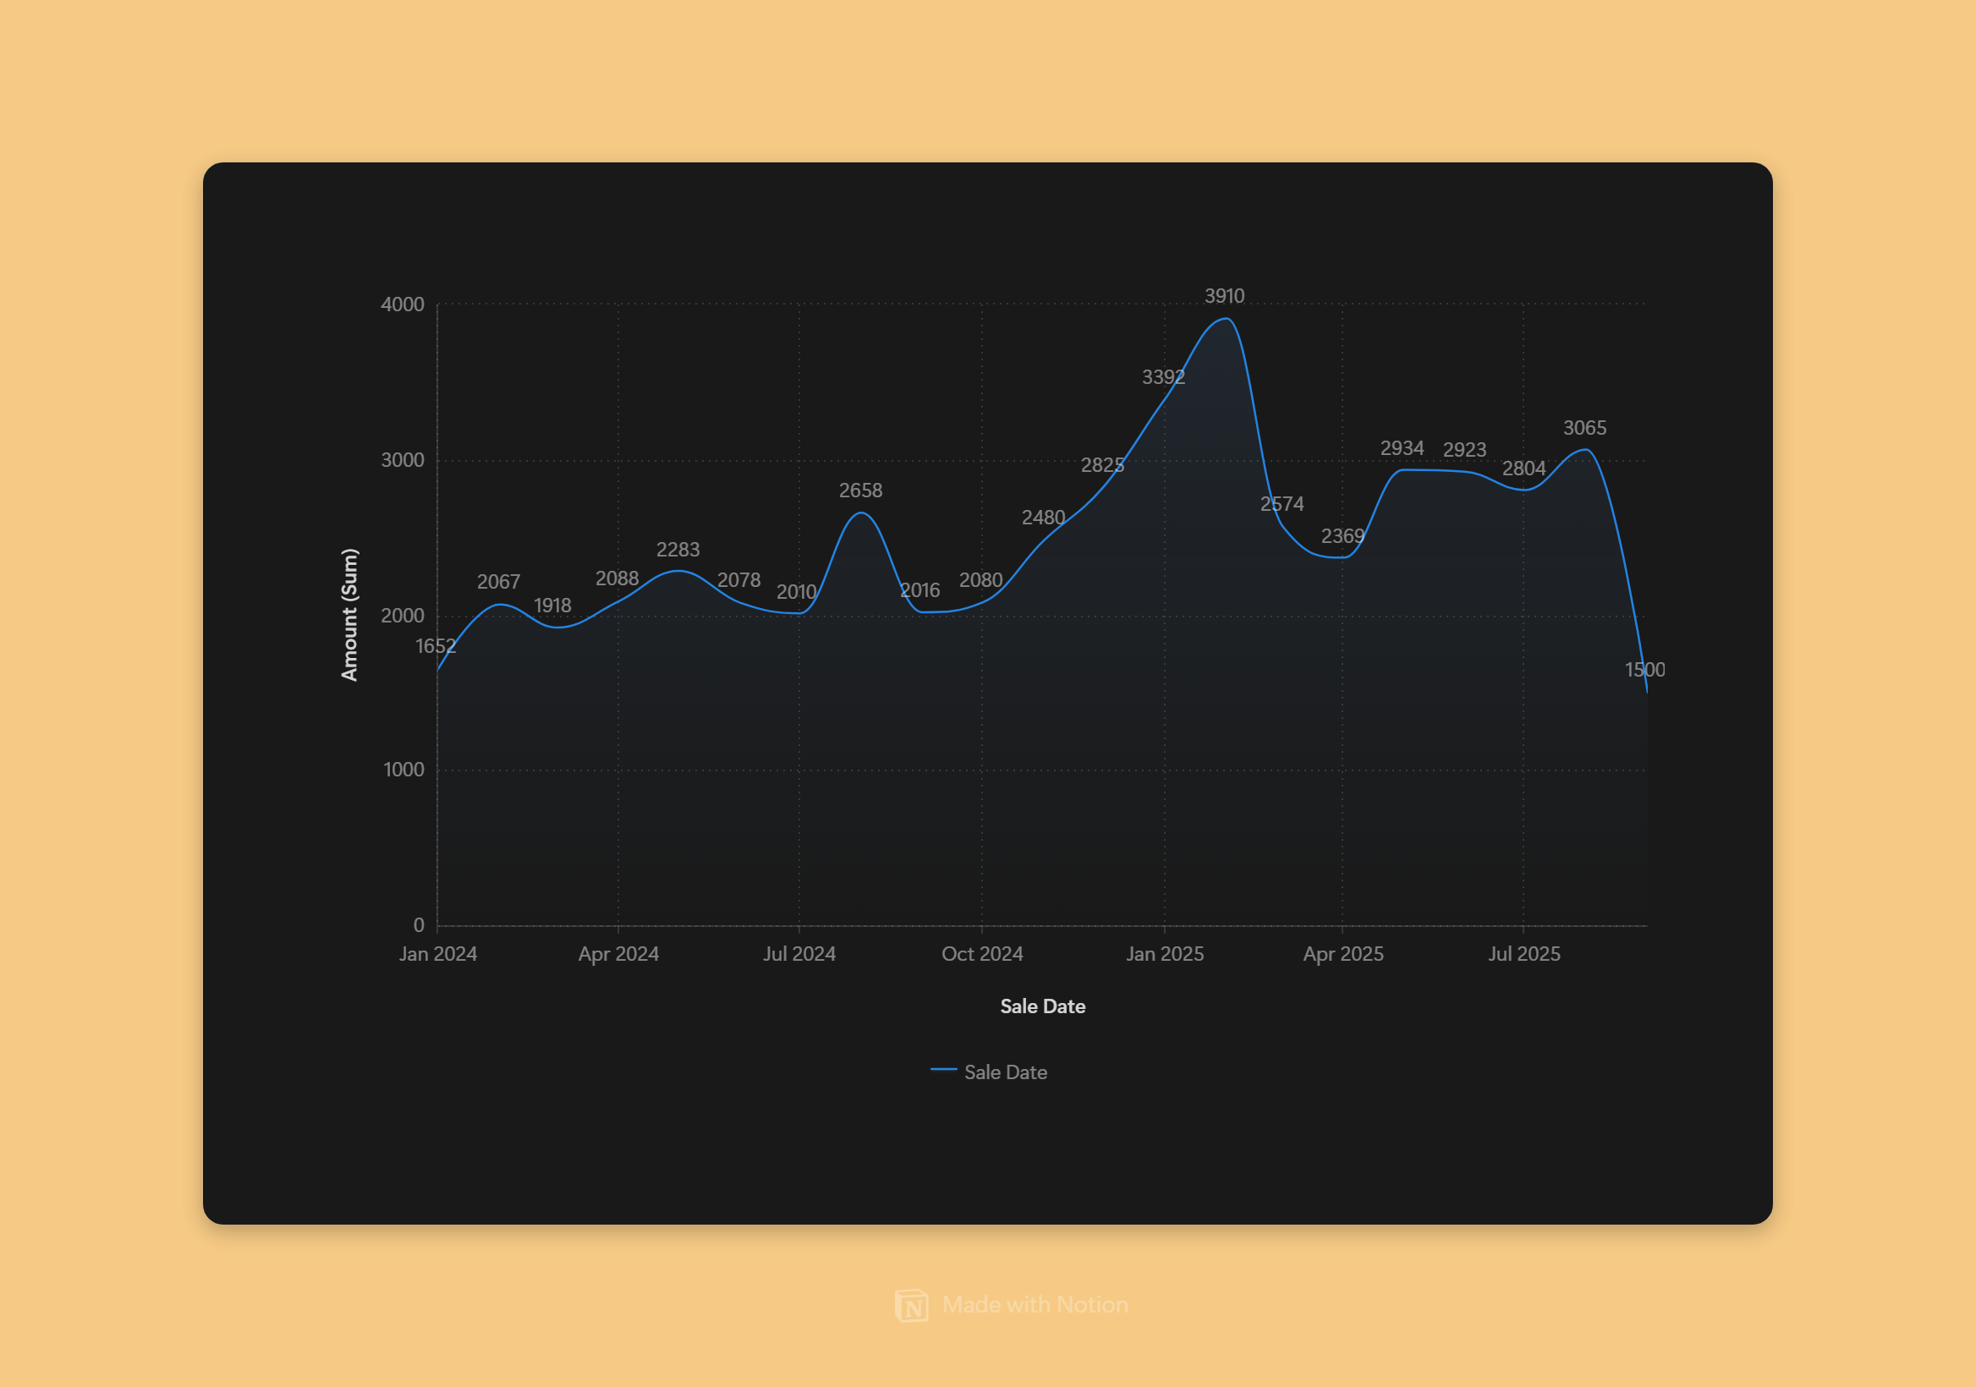Select the 2934 data label
1976x1387 pixels.
click(x=1402, y=448)
